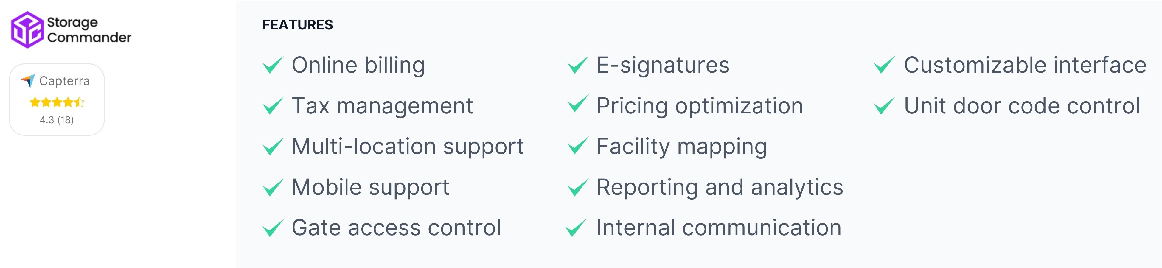The image size is (1162, 268).
Task: Click the checkmark next to Tax management
Action: point(273,106)
